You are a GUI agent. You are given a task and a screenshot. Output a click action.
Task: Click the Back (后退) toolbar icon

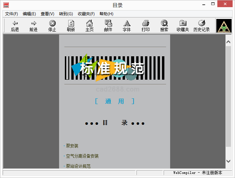pos(15,23)
